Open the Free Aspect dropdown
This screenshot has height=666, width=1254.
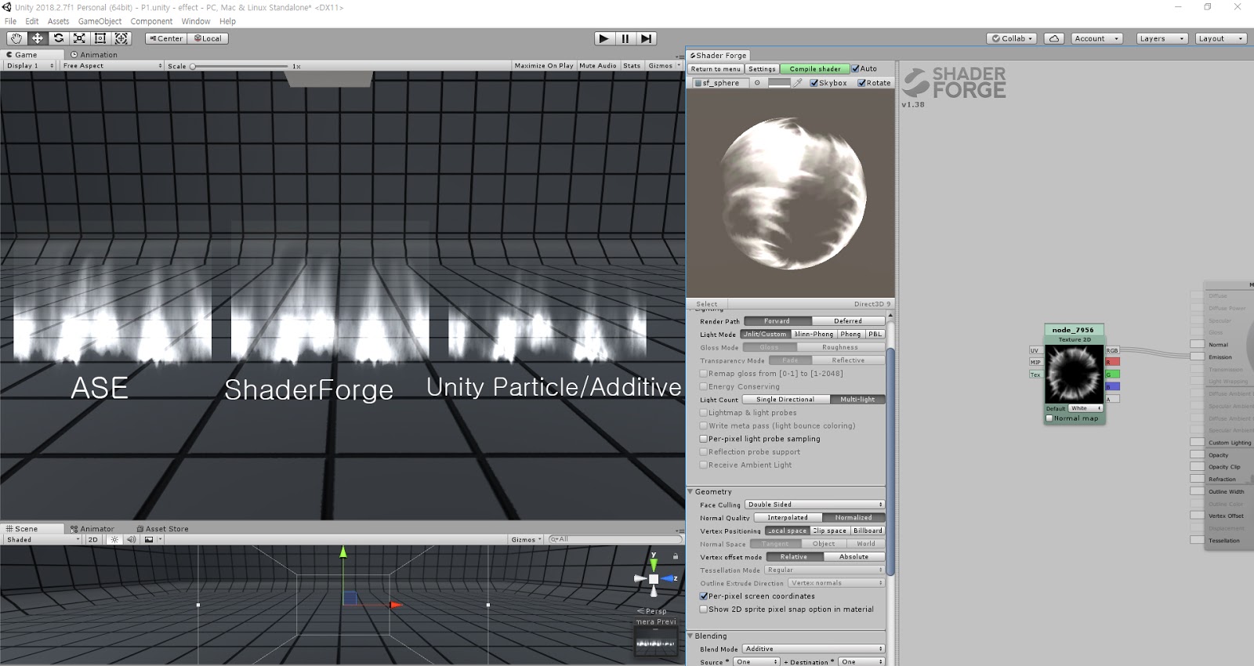click(x=112, y=66)
